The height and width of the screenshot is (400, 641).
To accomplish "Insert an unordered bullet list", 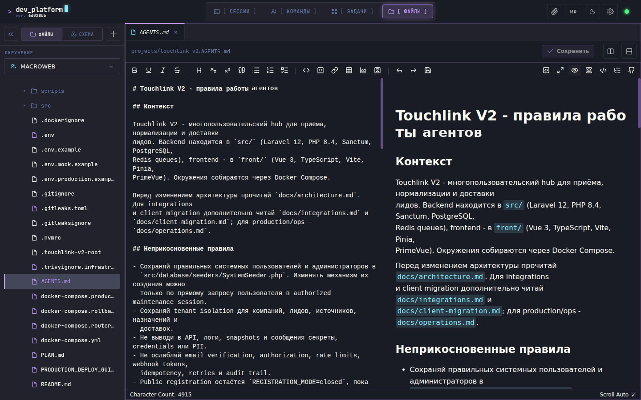I will click(x=256, y=70).
